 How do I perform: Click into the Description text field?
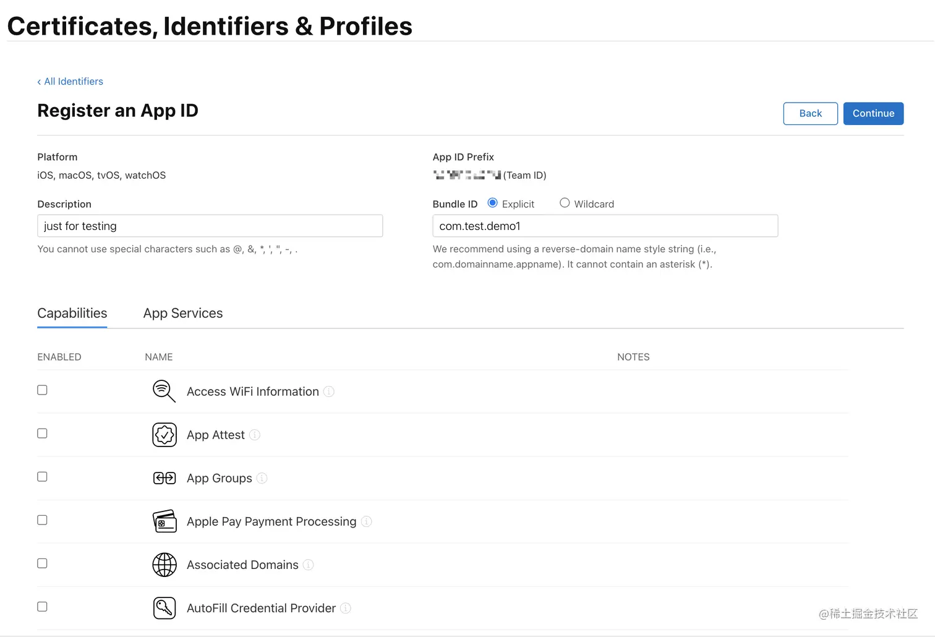coord(210,226)
